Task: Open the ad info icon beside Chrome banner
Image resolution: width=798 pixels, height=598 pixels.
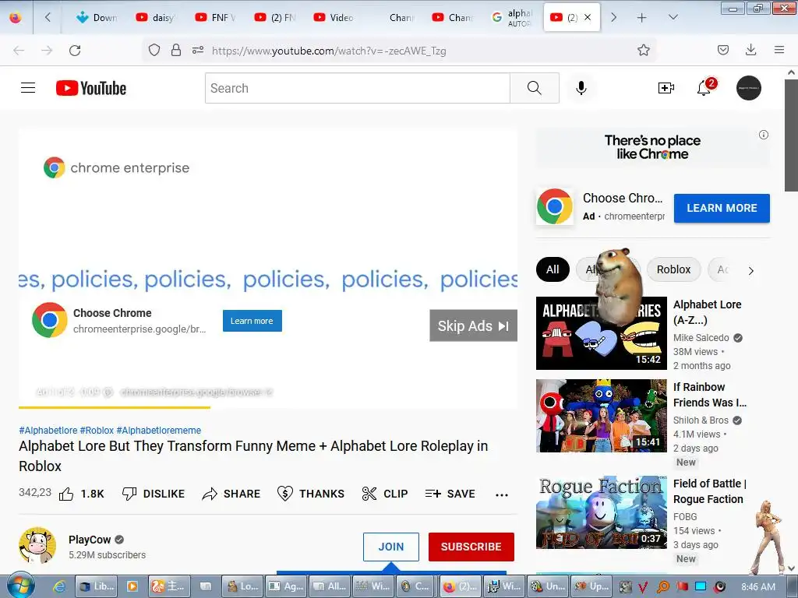Action: coord(764,135)
